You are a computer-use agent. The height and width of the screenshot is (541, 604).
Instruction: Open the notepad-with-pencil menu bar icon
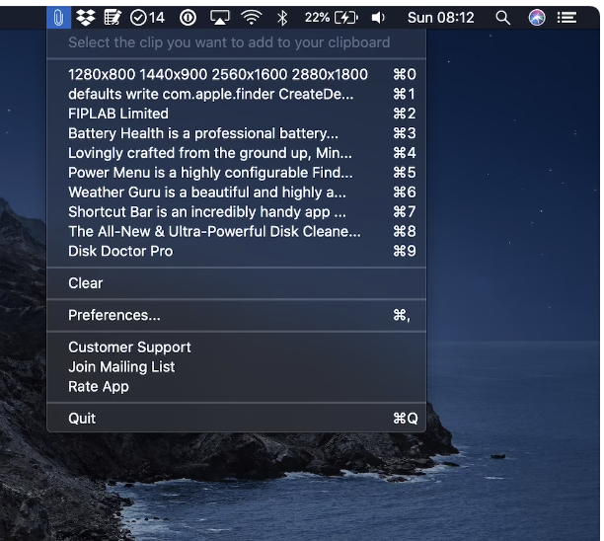click(x=113, y=18)
